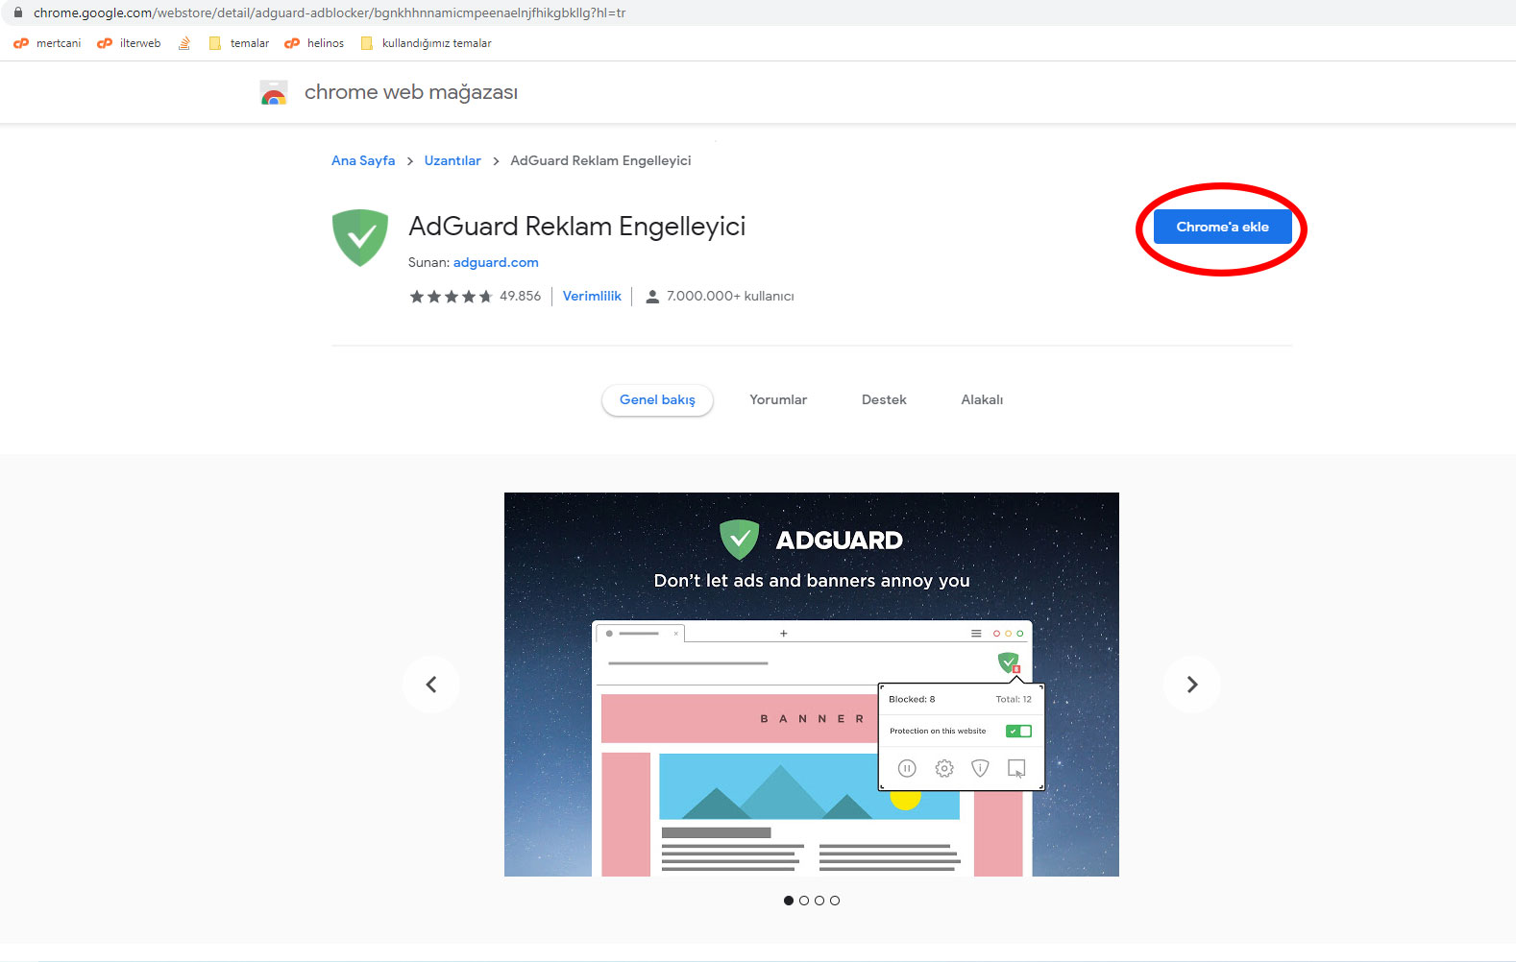Image resolution: width=1516 pixels, height=962 pixels.
Task: Click the 49.856 rating count
Action: coord(520,296)
